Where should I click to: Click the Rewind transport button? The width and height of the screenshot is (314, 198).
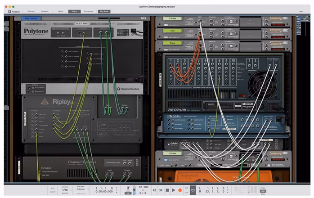154,190
